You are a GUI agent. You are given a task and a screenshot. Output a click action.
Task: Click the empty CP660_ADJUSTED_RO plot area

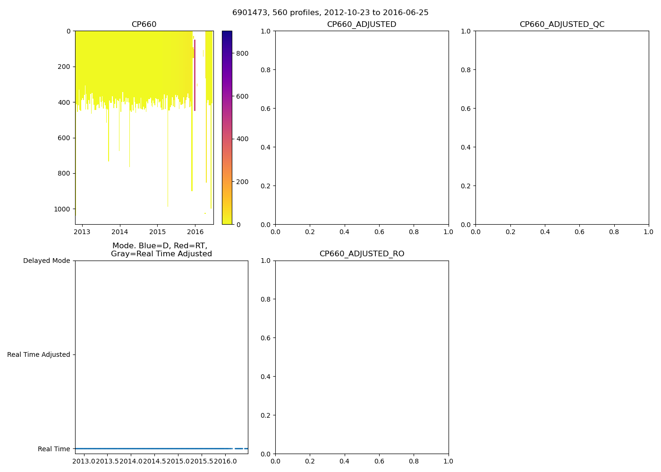(362, 357)
